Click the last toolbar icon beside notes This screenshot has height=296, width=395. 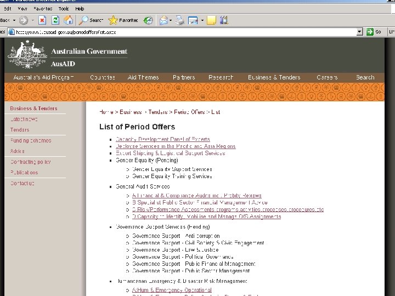224,20
